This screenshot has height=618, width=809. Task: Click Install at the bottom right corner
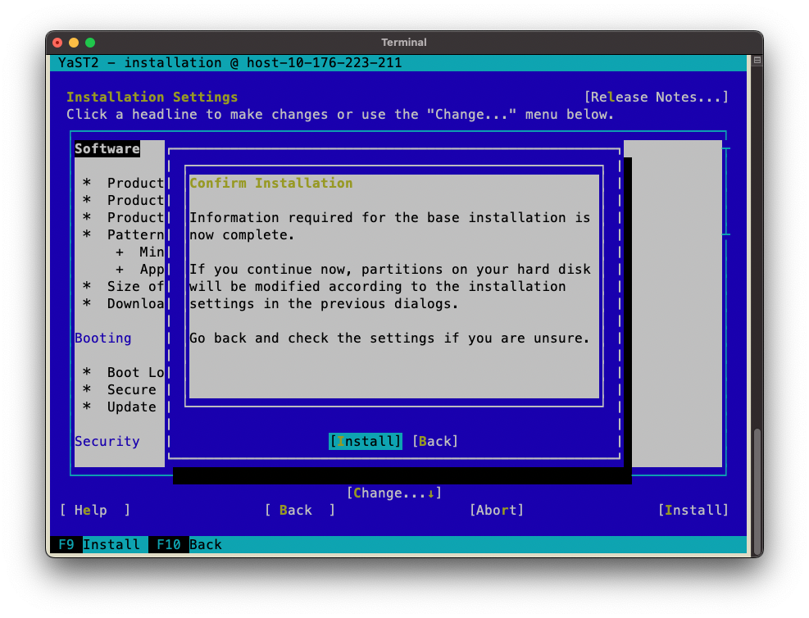pyautogui.click(x=693, y=510)
